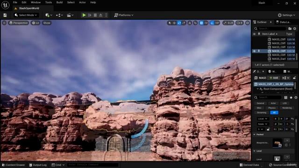
Task: Open the Help menu
Action: tap(93, 2)
